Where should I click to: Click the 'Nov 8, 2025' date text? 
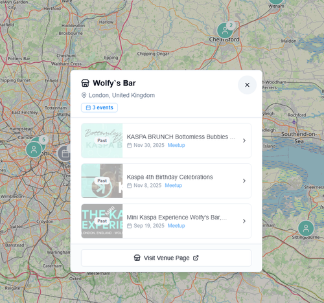coord(148,185)
